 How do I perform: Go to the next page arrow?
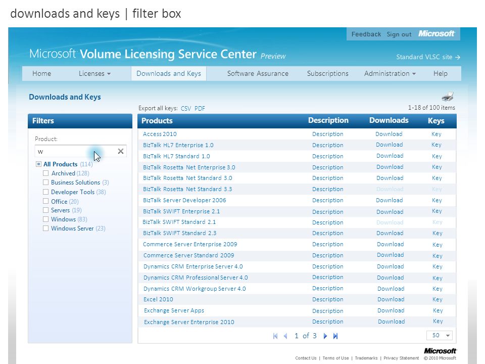pyautogui.click(x=325, y=336)
